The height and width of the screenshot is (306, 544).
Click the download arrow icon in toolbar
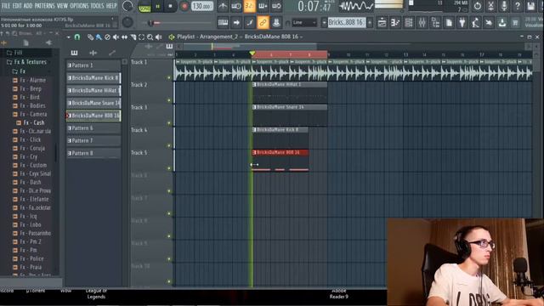502,23
